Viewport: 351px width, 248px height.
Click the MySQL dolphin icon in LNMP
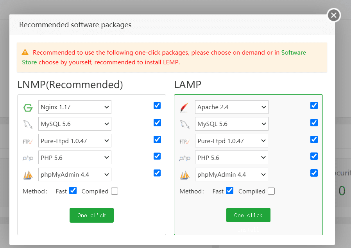(x=28, y=124)
